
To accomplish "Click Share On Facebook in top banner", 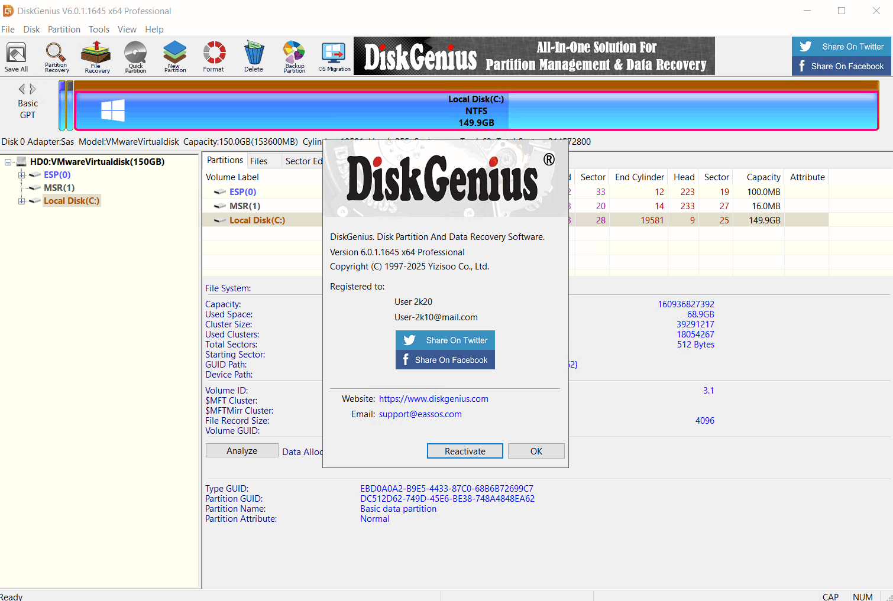I will [x=841, y=66].
